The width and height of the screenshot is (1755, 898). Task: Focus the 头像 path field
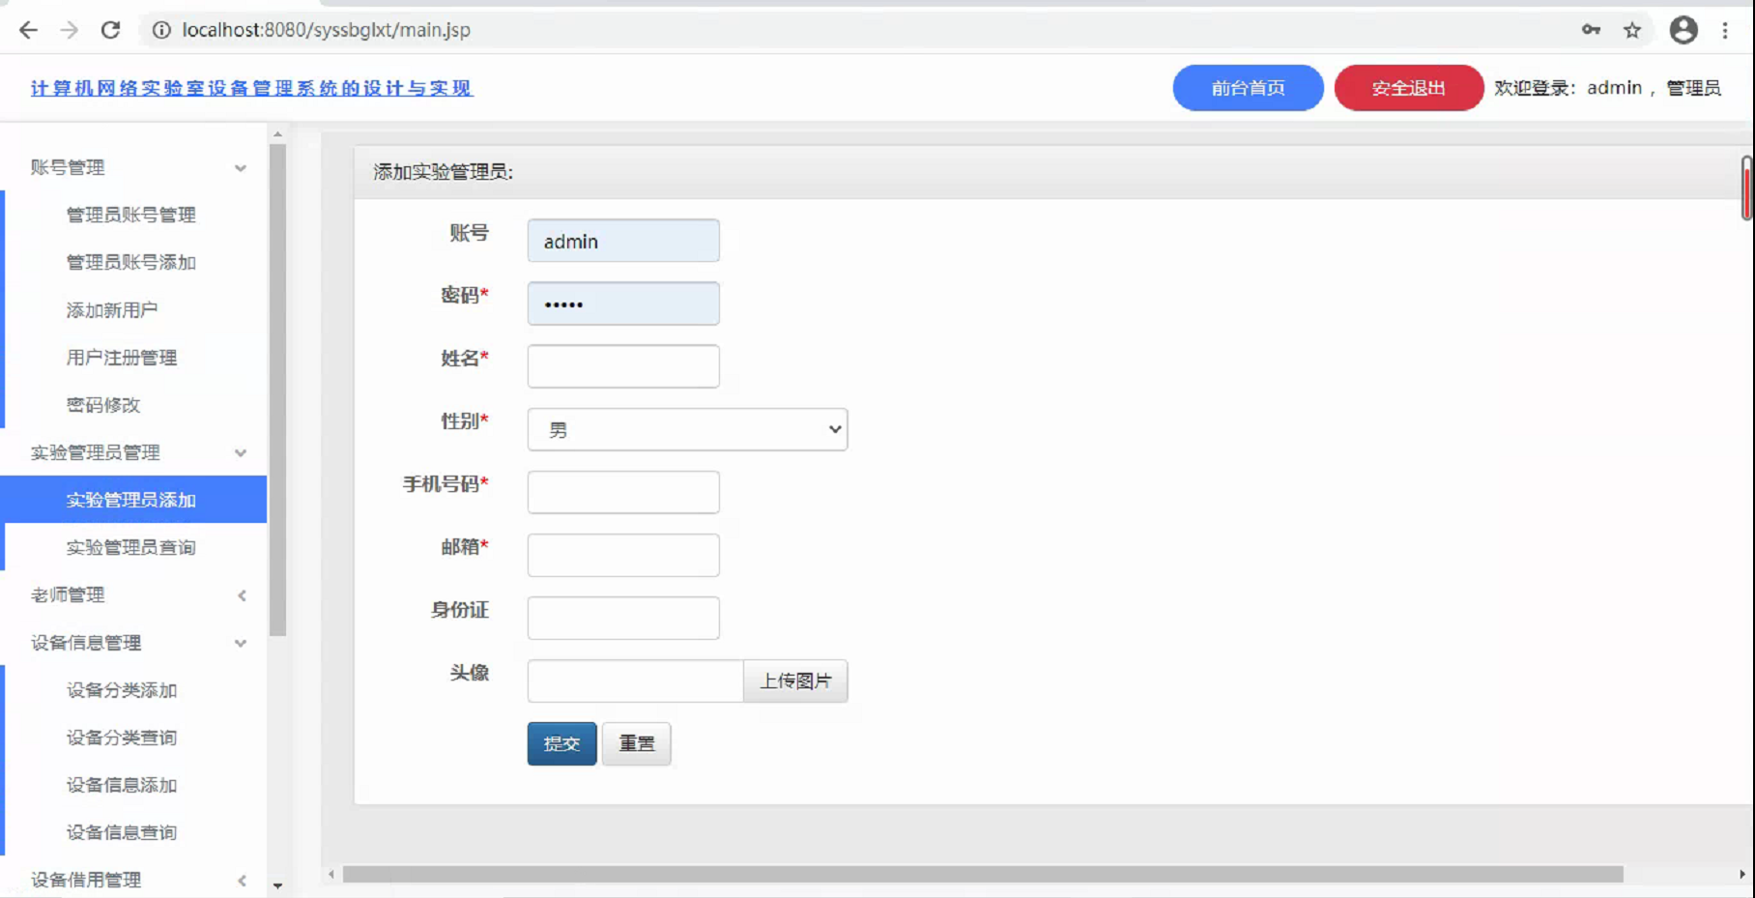pyautogui.click(x=635, y=681)
